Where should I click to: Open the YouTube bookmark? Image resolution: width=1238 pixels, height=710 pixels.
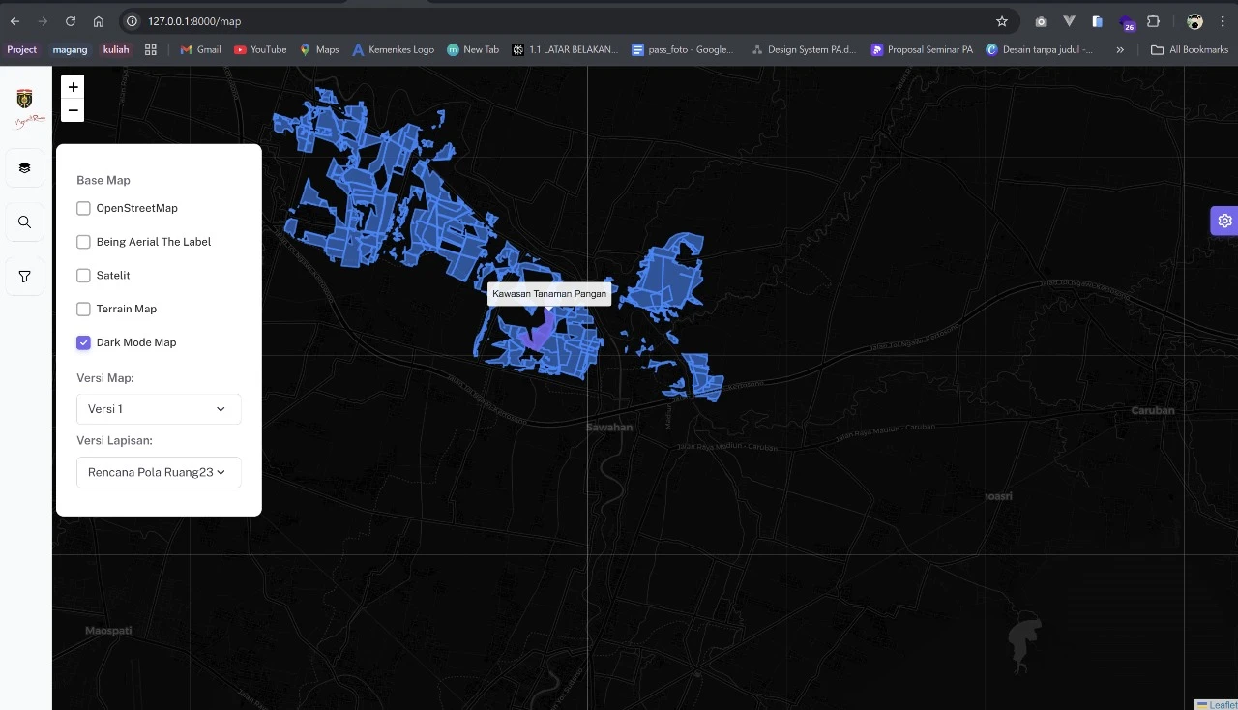pos(260,50)
